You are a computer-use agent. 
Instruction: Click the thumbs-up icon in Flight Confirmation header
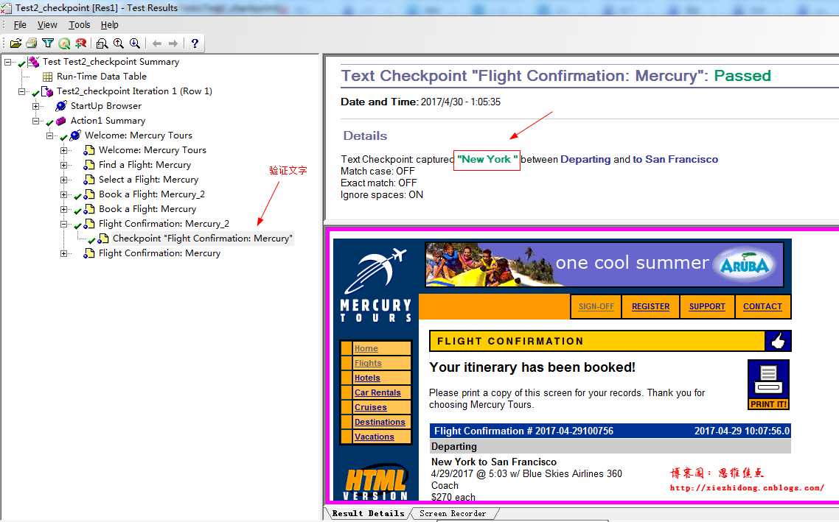(778, 341)
